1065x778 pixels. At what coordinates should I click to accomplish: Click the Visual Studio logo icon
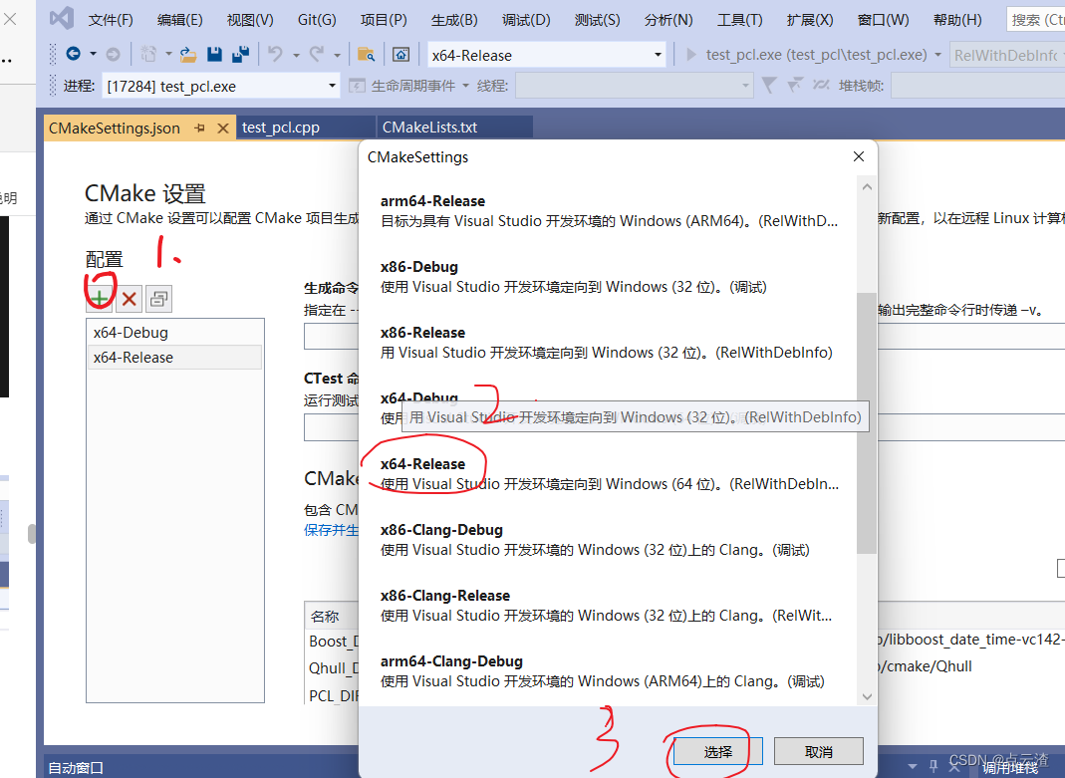click(x=61, y=18)
